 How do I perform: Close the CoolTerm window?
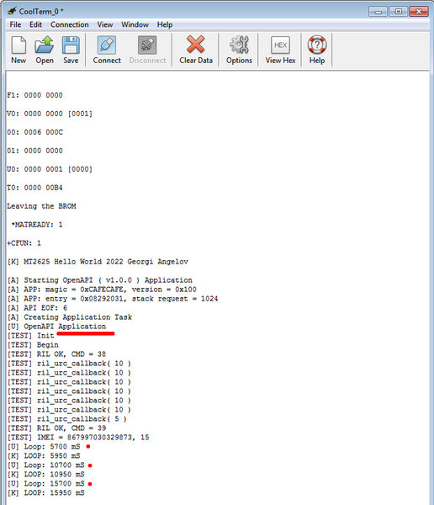click(419, 12)
